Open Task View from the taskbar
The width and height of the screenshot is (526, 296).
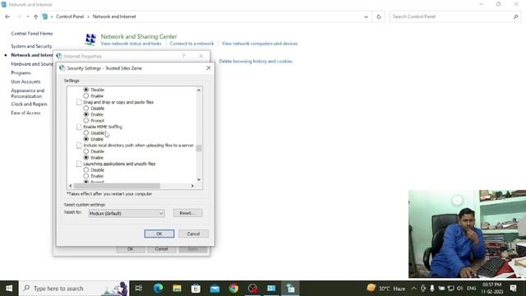(x=139, y=289)
